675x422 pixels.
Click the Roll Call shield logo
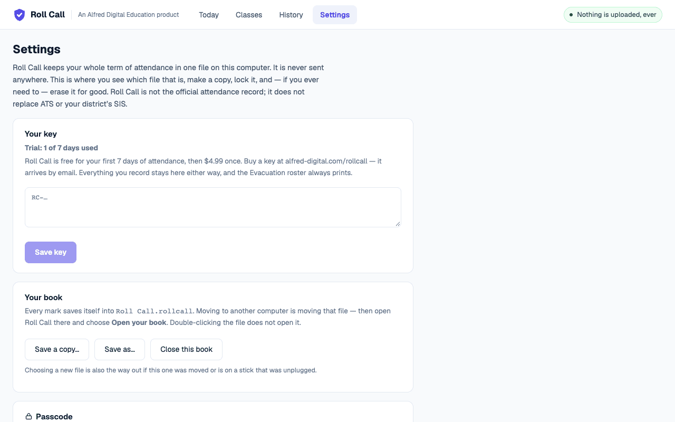coord(20,15)
